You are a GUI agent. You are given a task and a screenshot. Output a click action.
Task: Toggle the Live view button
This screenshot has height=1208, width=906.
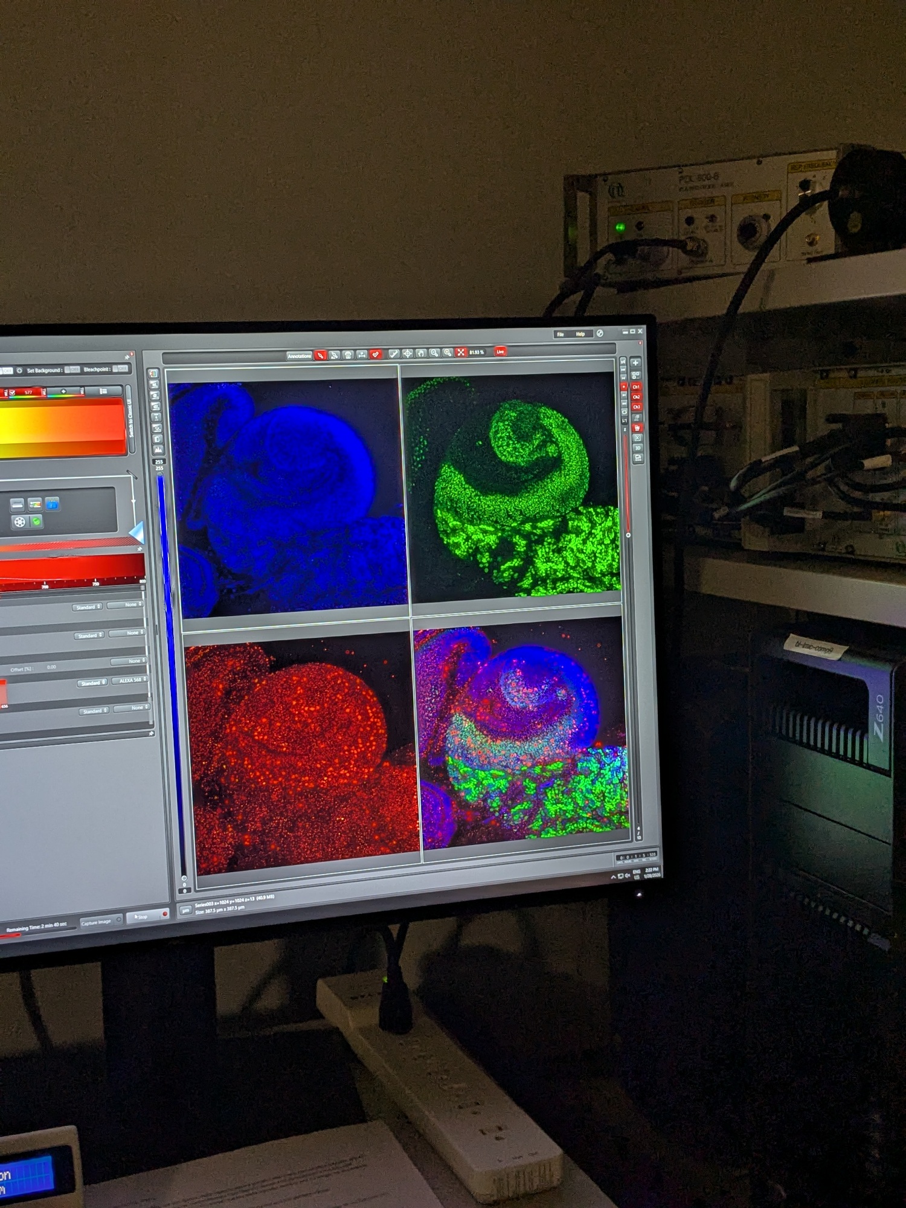tap(500, 351)
